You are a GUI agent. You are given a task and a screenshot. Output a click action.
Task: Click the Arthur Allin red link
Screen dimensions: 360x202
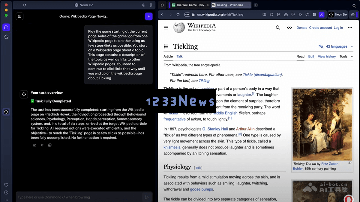[245, 129]
